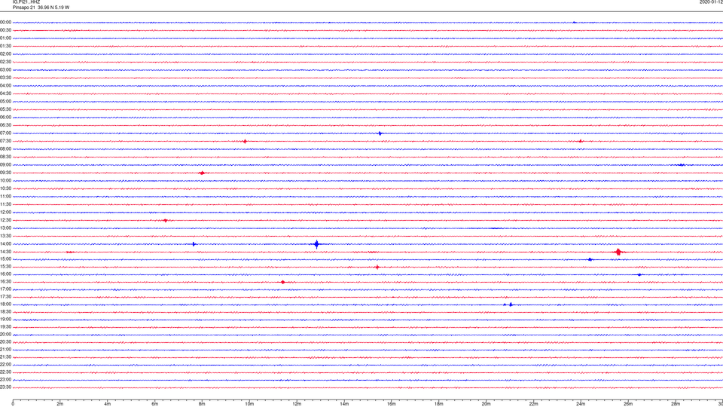723x407 pixels.
Task: Click the 14:00 time label
Action: [6, 243]
